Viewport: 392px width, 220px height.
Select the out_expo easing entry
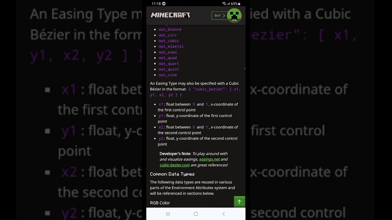pyautogui.click(x=168, y=52)
